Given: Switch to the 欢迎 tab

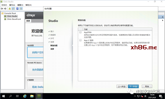Looking at the screenshot, I should point(28,21).
